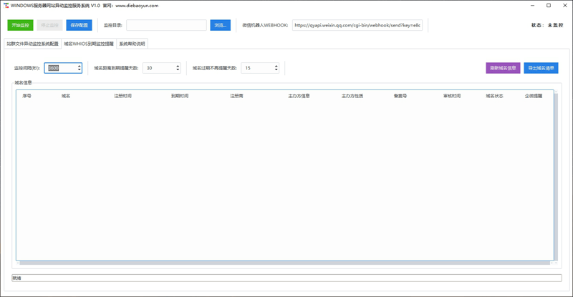
Task: Decrease 域名过期不再提醒天数 with down arrow
Action: pyautogui.click(x=276, y=70)
